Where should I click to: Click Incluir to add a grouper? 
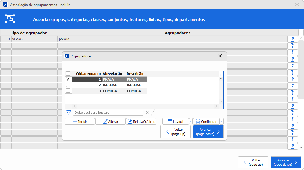80,121
